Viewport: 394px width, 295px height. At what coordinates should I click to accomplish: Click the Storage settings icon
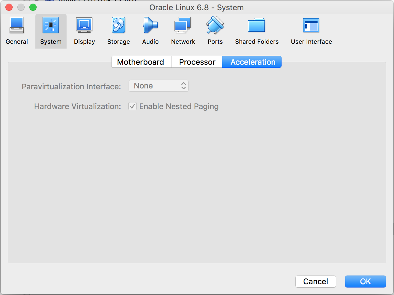[x=118, y=30]
